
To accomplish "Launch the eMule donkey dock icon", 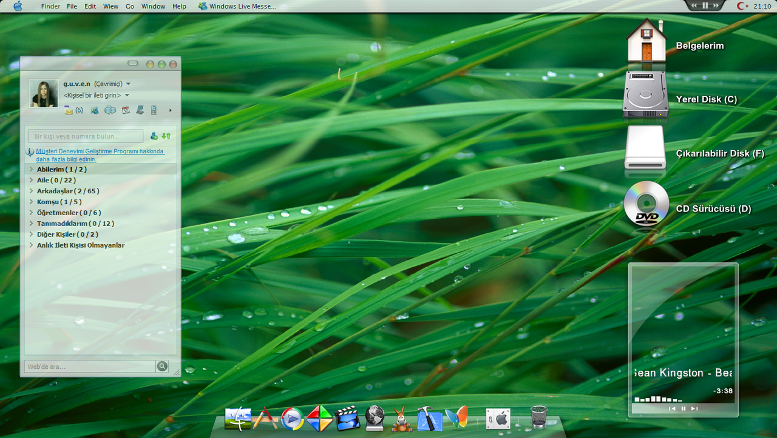I will [x=402, y=419].
